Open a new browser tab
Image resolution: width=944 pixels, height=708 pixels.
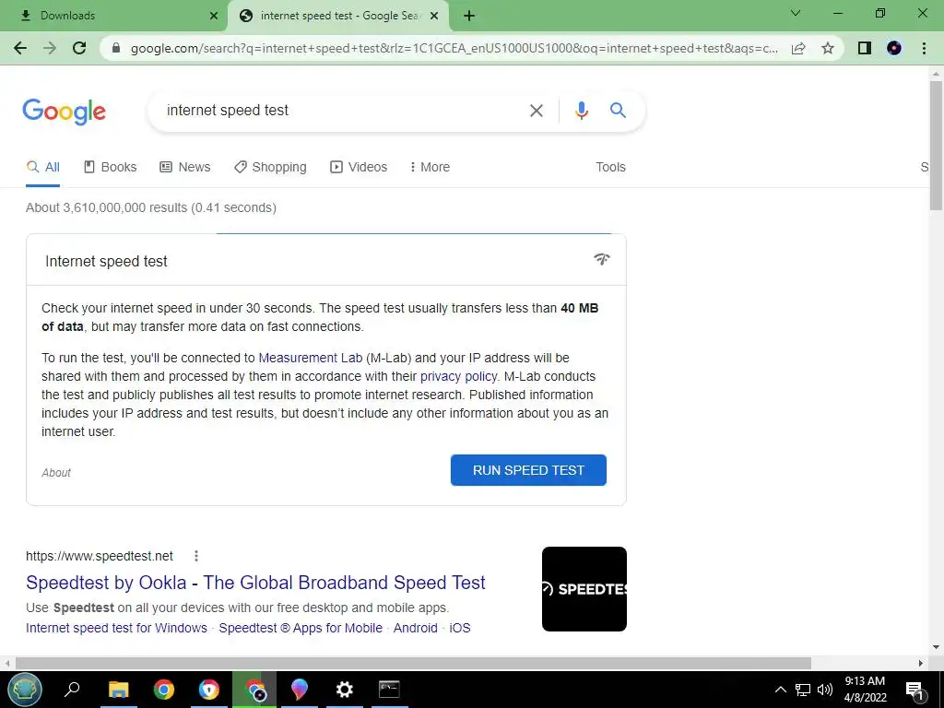click(469, 16)
